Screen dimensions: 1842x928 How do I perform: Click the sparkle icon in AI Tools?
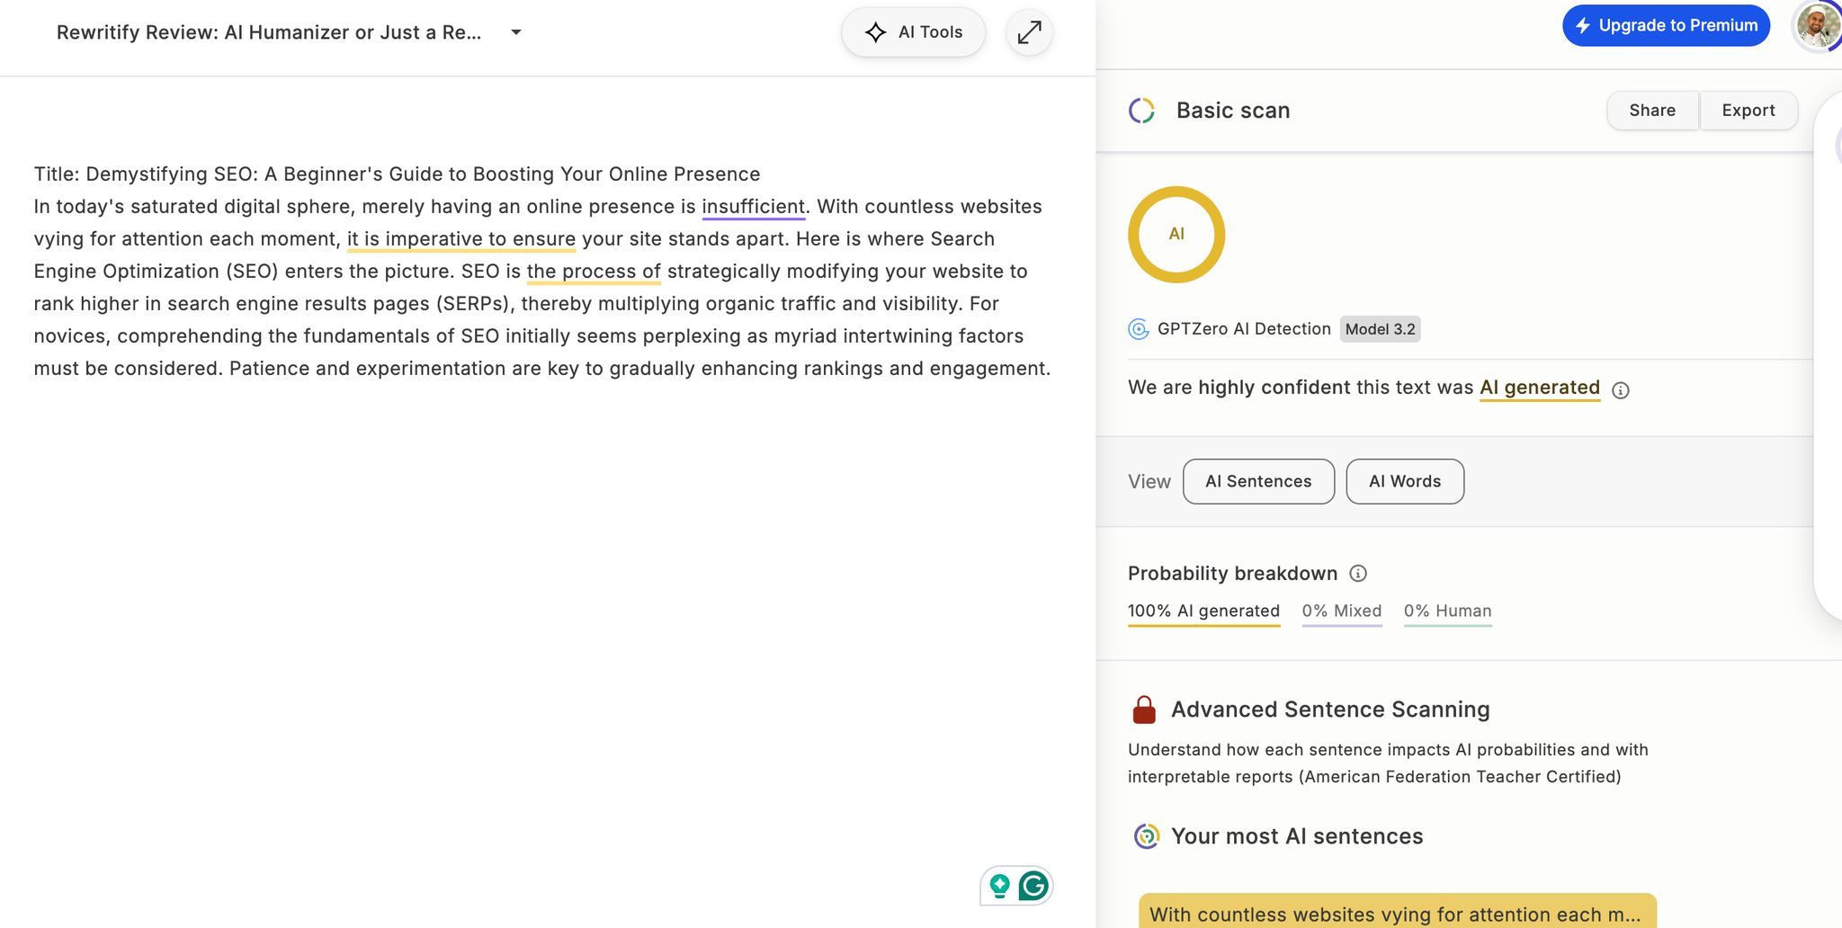click(875, 32)
